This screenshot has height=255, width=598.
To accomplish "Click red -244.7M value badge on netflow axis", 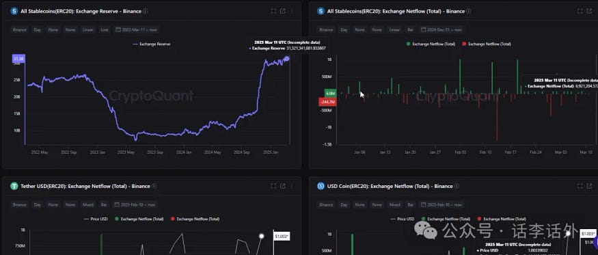I will [327, 102].
